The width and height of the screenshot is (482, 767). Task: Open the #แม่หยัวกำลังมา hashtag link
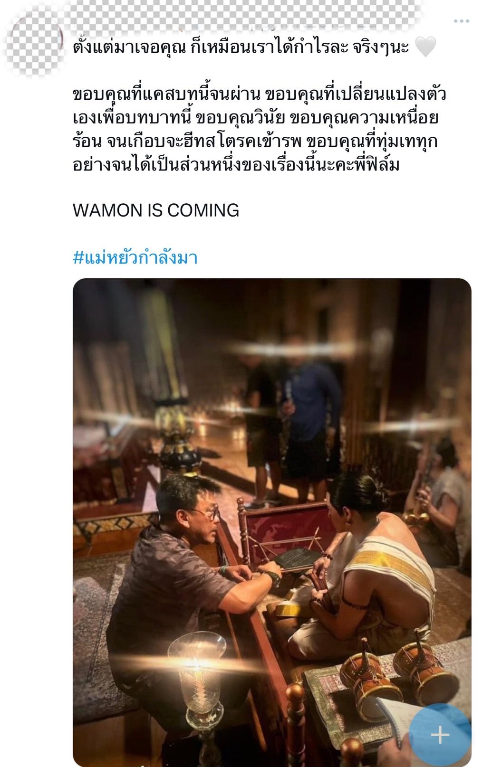click(135, 258)
